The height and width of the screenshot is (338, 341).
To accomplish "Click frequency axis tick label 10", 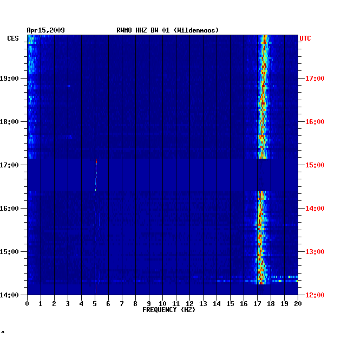I will tap(162, 304).
